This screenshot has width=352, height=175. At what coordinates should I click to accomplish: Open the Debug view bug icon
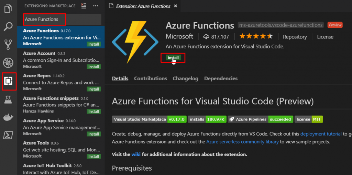[8, 63]
